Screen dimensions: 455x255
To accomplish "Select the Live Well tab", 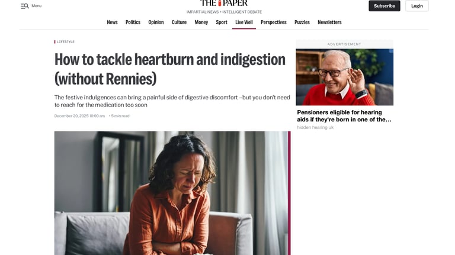I will pyautogui.click(x=243, y=22).
